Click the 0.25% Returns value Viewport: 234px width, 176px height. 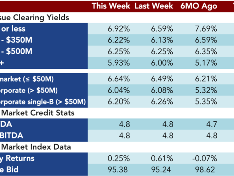119,158
